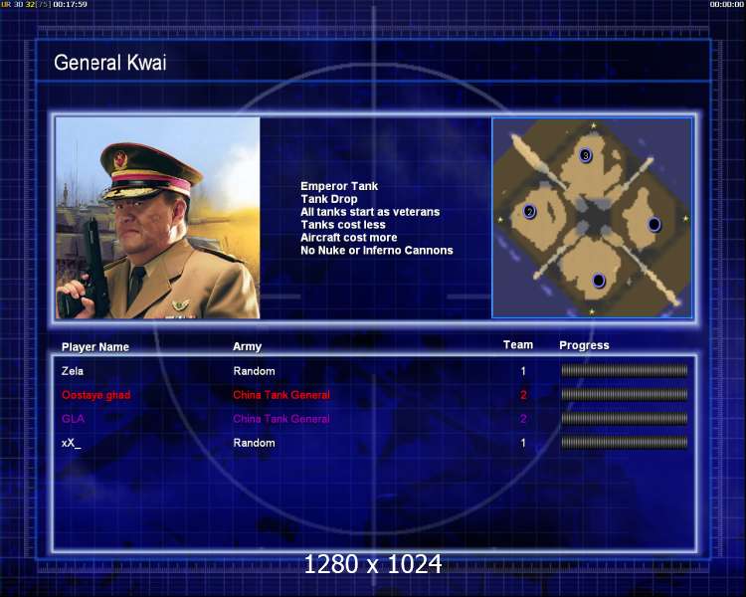Click the 'General Kwai' title text
The height and width of the screenshot is (597, 746).
click(x=110, y=63)
